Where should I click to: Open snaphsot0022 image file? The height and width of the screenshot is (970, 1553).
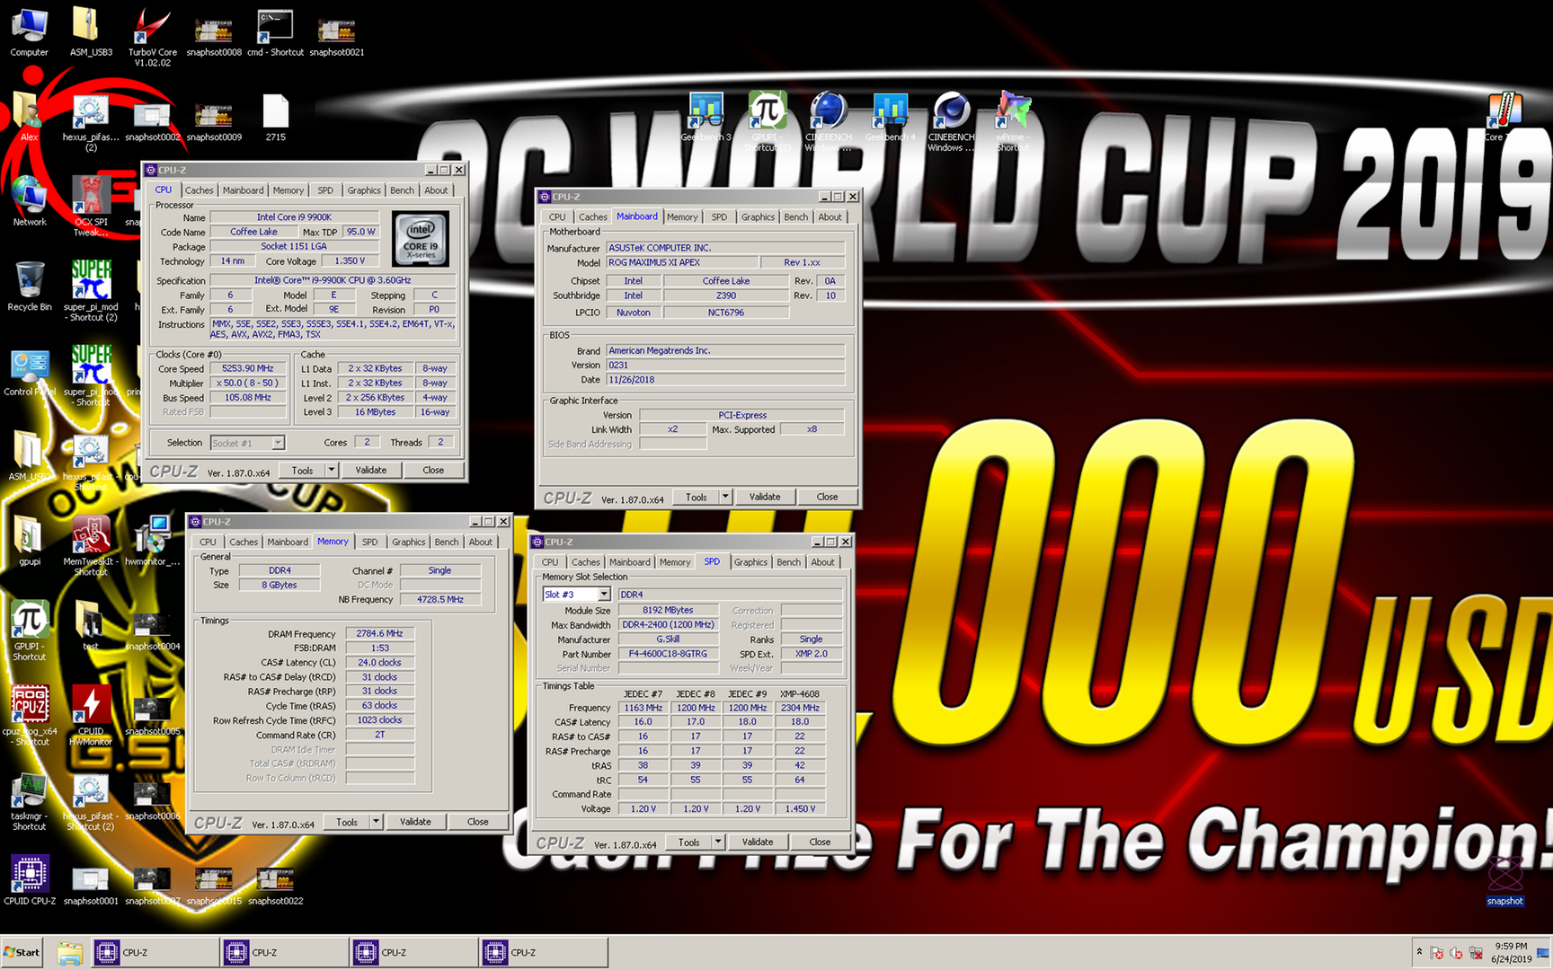click(275, 885)
